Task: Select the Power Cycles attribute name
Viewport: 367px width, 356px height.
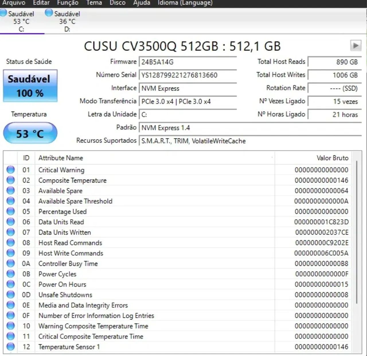Action: tap(57, 274)
